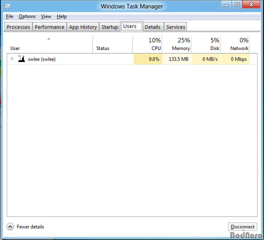Switch to the Processes tab
The height and width of the screenshot is (240, 264).
point(18,27)
